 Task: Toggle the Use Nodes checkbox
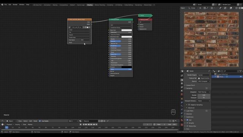(x=40, y=121)
